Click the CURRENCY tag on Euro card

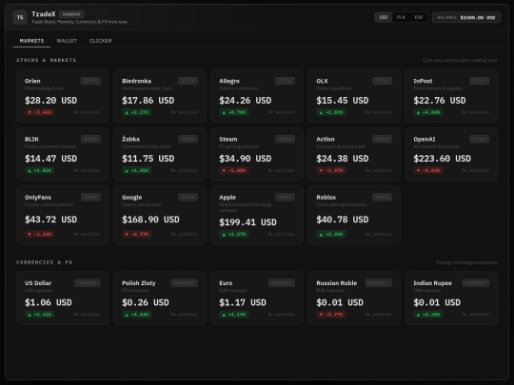point(281,283)
